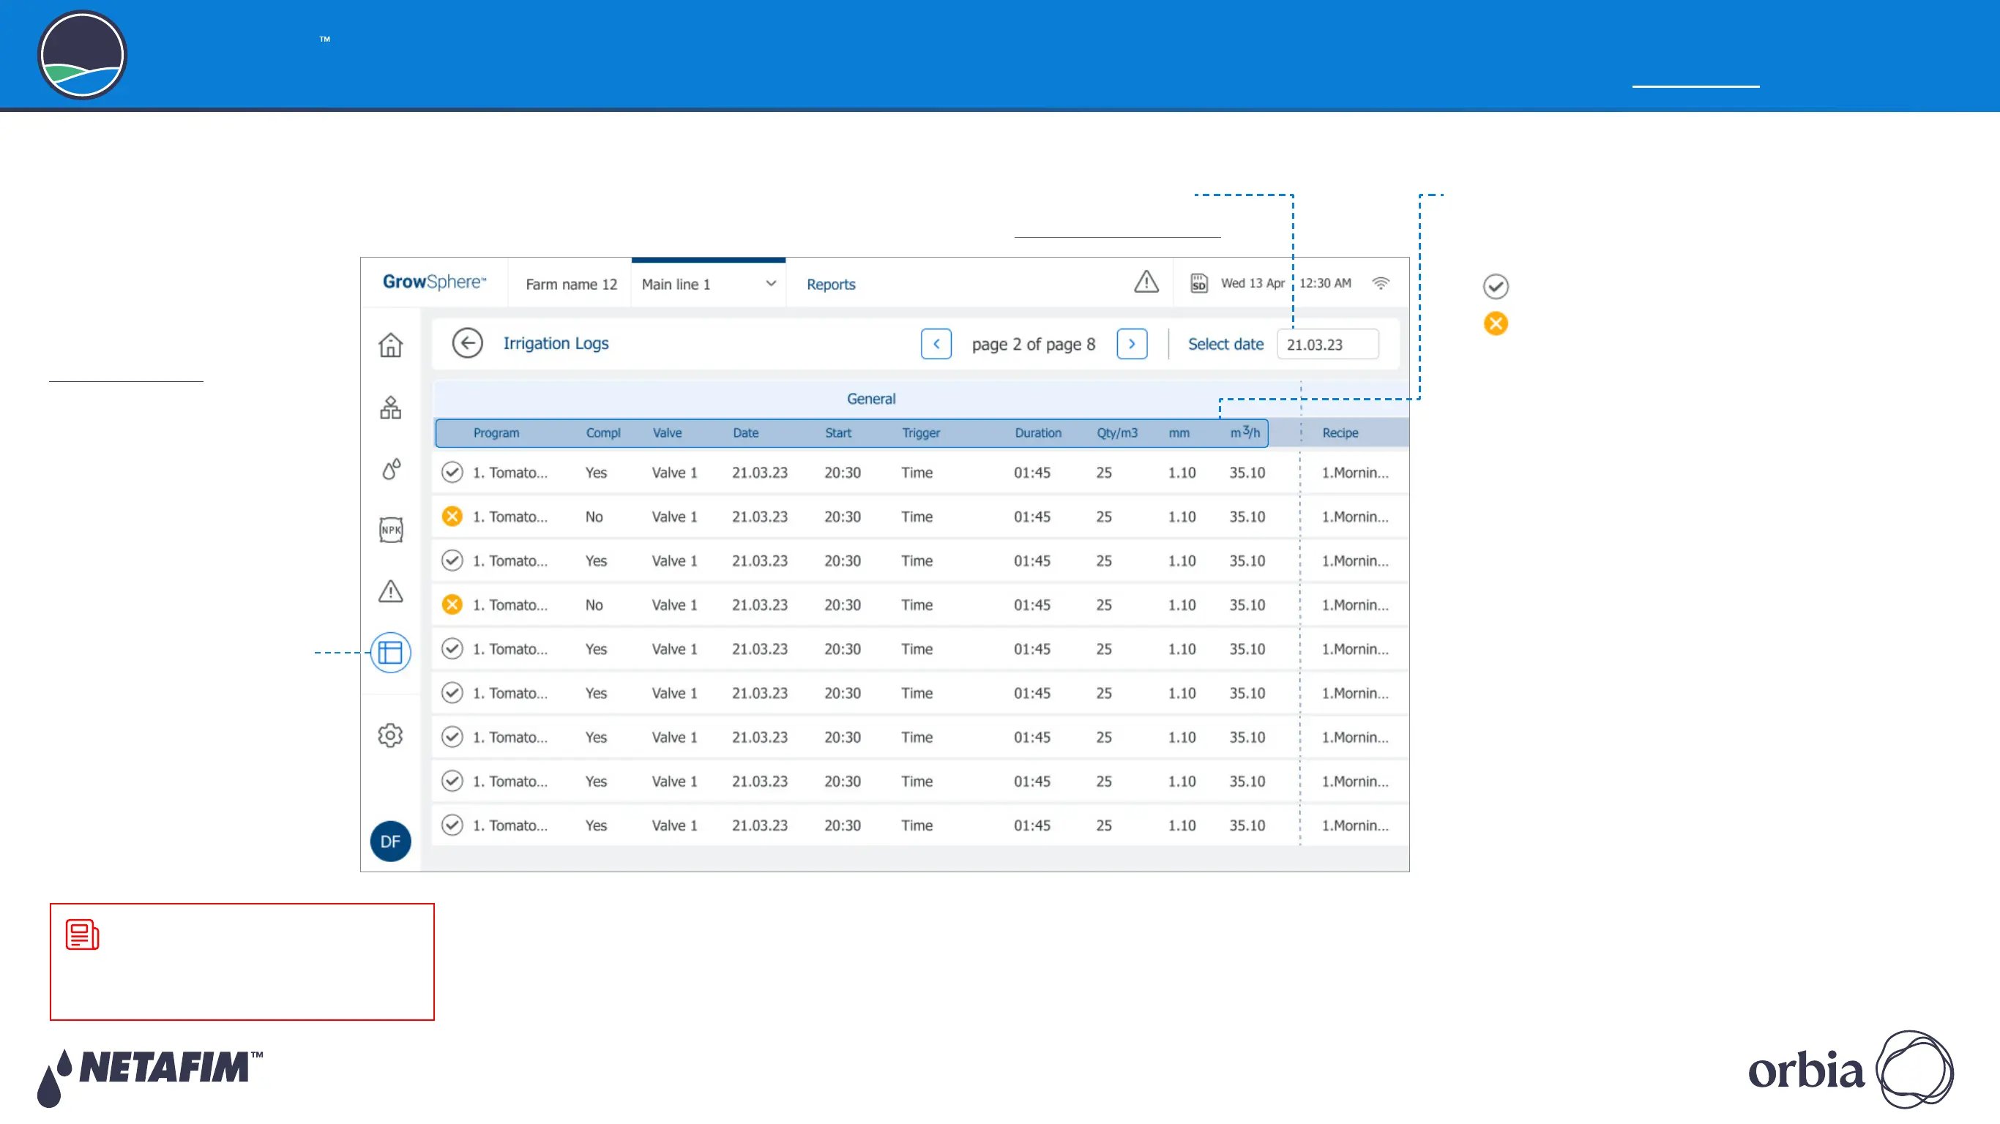
Task: Go to previous page of logs
Action: [936, 344]
